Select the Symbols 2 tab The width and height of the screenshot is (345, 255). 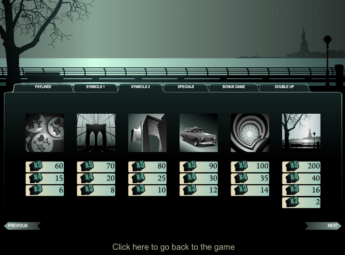click(141, 87)
